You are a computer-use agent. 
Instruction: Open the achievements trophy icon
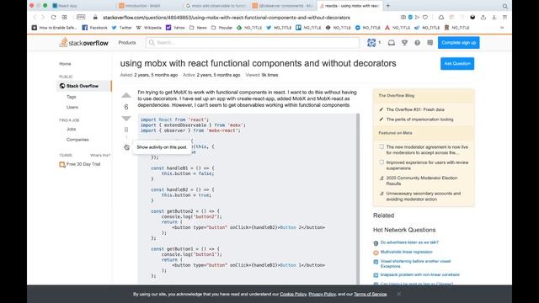404,43
